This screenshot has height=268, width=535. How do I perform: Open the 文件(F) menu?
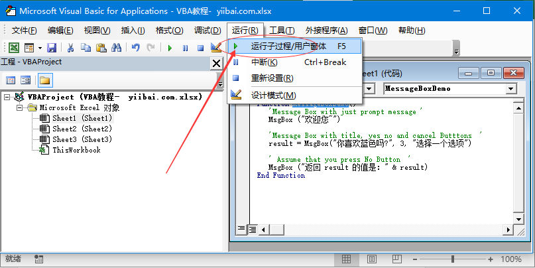(x=25, y=31)
